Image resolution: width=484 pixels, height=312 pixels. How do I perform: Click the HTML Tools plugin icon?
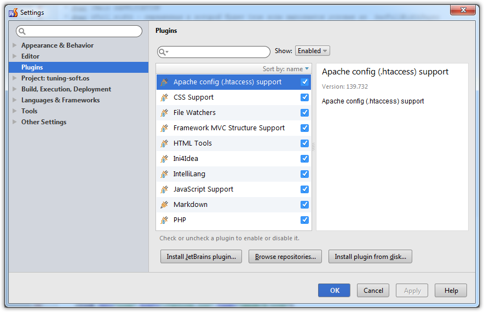tap(164, 143)
